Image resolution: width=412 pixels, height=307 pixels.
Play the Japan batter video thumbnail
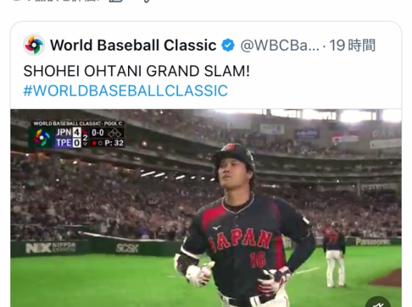click(206, 208)
